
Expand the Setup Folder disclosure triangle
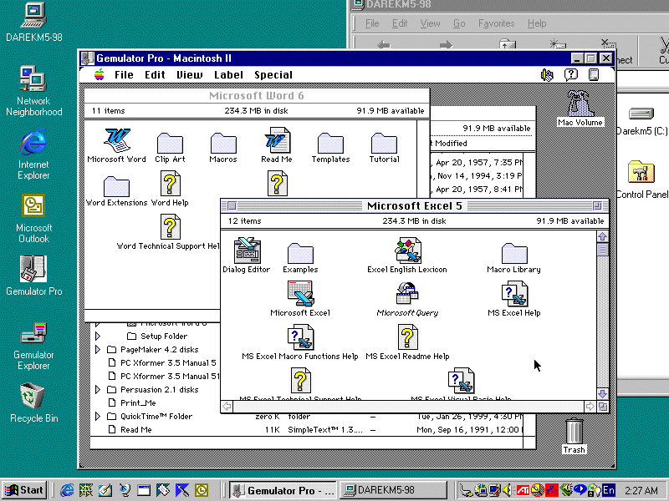(x=98, y=337)
